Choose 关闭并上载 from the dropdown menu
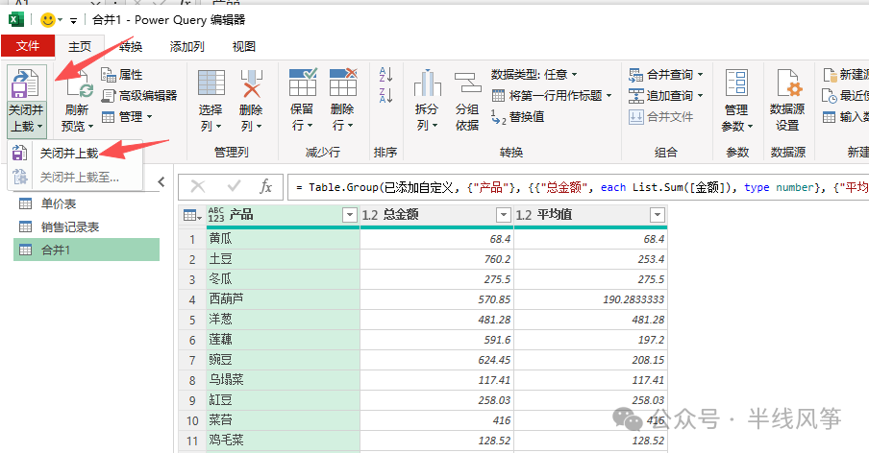This screenshot has height=453, width=869. pos(68,154)
